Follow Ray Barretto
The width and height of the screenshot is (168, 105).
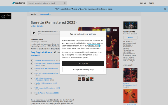tap(130, 38)
